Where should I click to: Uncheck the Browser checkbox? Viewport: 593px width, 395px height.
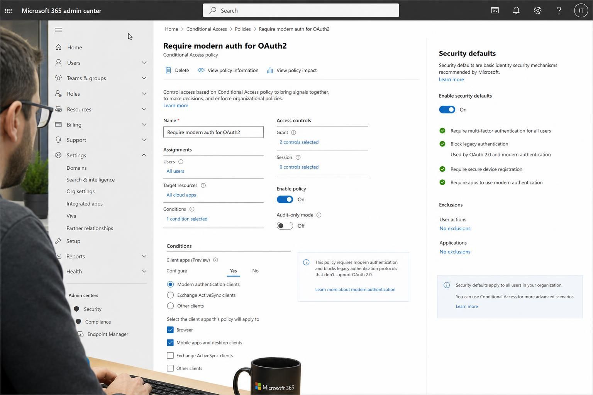[x=170, y=330]
